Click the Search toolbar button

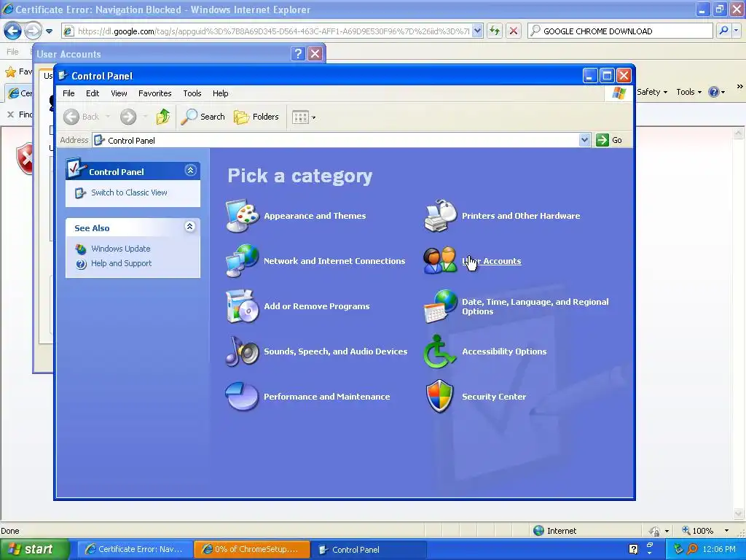(203, 117)
